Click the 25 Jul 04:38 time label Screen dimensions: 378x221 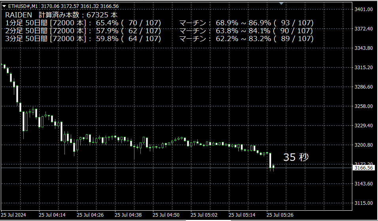click(x=128, y=215)
